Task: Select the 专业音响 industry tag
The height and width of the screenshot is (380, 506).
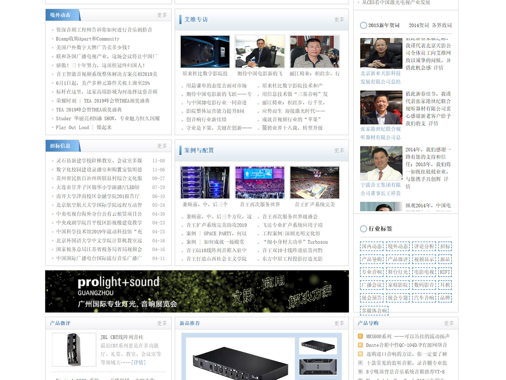Action: (372, 272)
